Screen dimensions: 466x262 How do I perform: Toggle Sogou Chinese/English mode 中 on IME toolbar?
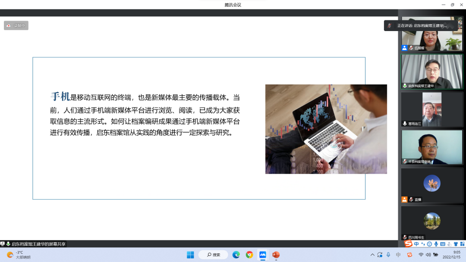416,244
